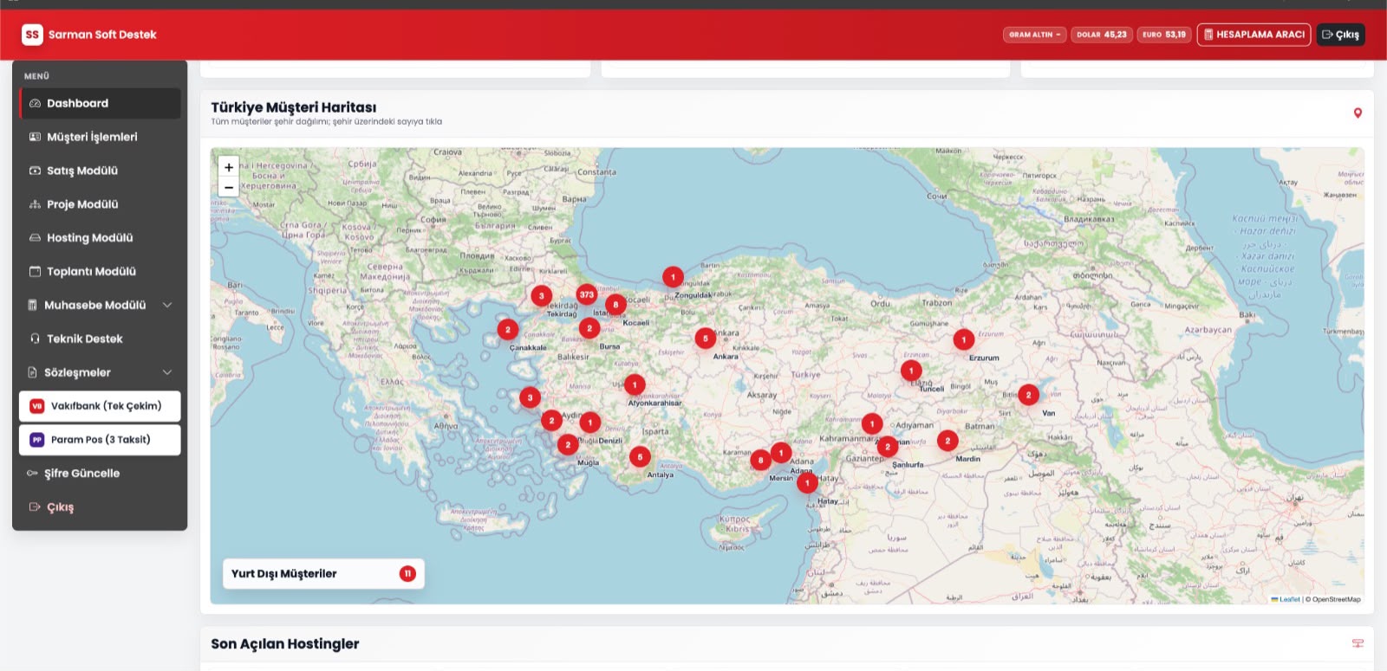
Task: Zoom out the map with minus button
Action: click(229, 187)
